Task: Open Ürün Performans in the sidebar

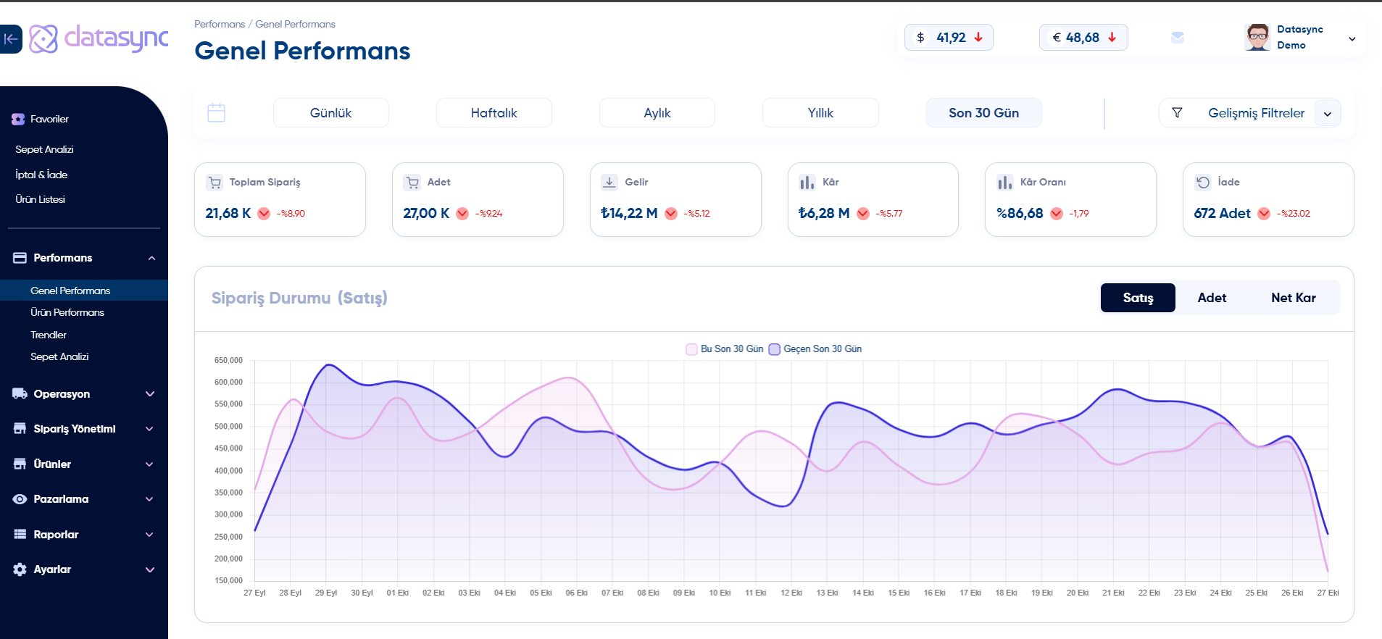Action: pos(67,313)
